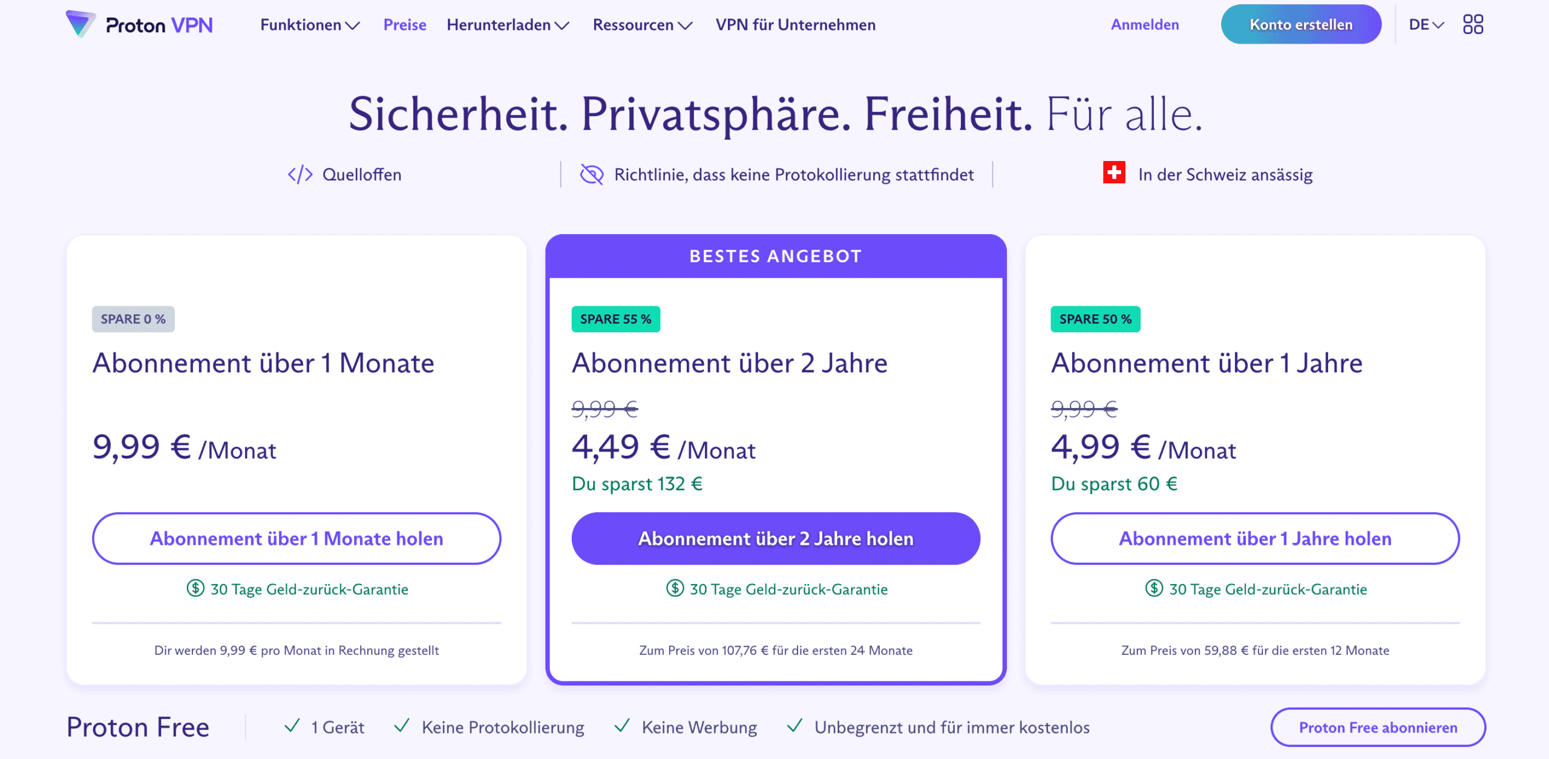
Task: Expand the Herunterladen dropdown menu
Action: [x=508, y=25]
